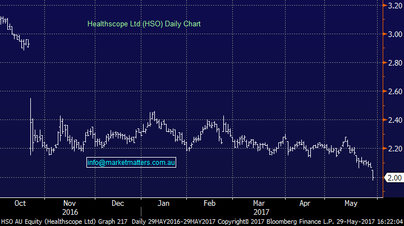
Task: Click the info@marketmatters.com.au email box
Action: click(131, 163)
